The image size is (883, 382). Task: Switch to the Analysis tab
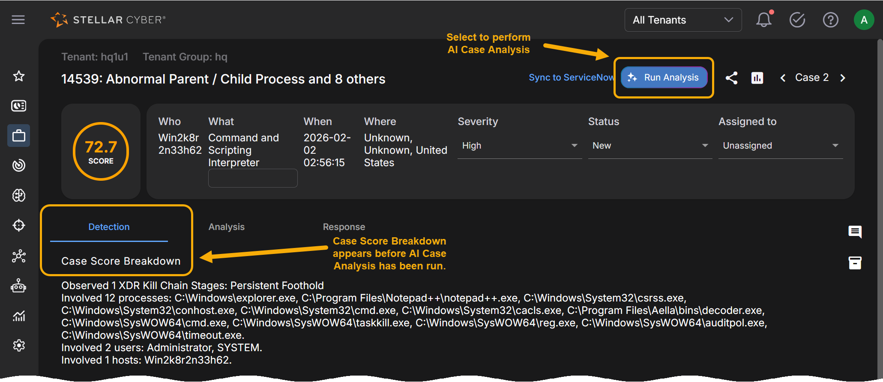click(226, 227)
